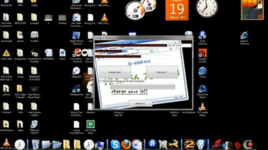This screenshot has width=268, height=150.
Task: Launch Houdini 9.5.303 icon
Action: pyautogui.click(x=202, y=55)
